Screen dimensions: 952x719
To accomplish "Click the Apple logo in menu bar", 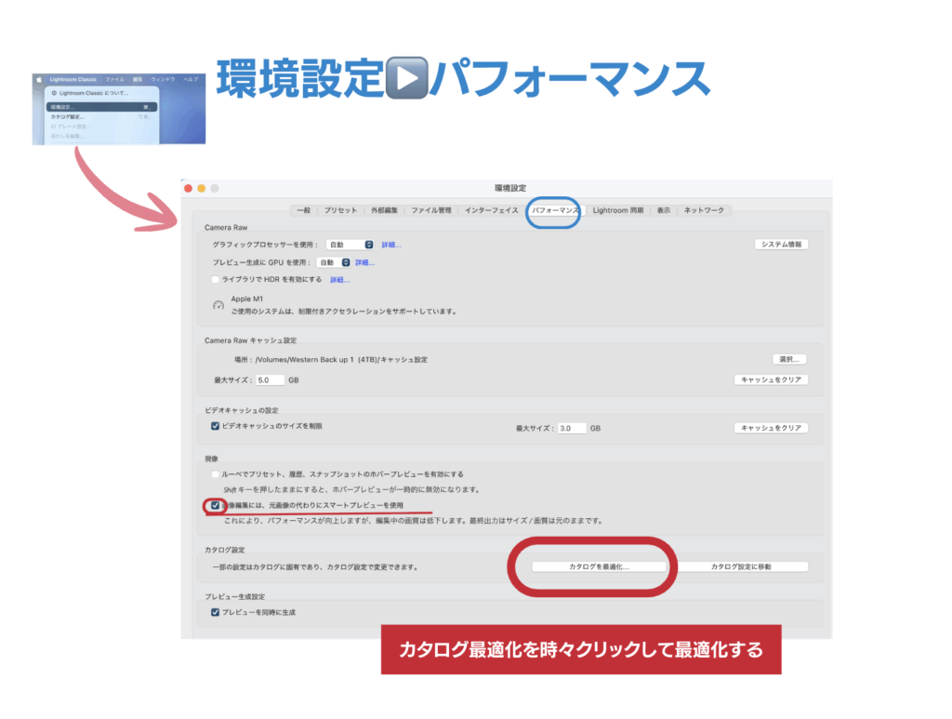I will pos(39,80).
